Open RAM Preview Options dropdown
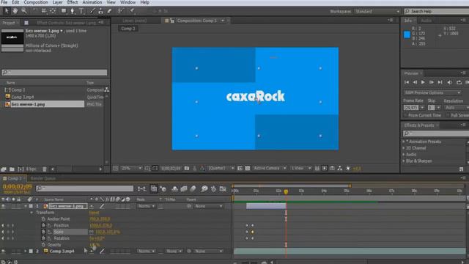 coord(432,93)
